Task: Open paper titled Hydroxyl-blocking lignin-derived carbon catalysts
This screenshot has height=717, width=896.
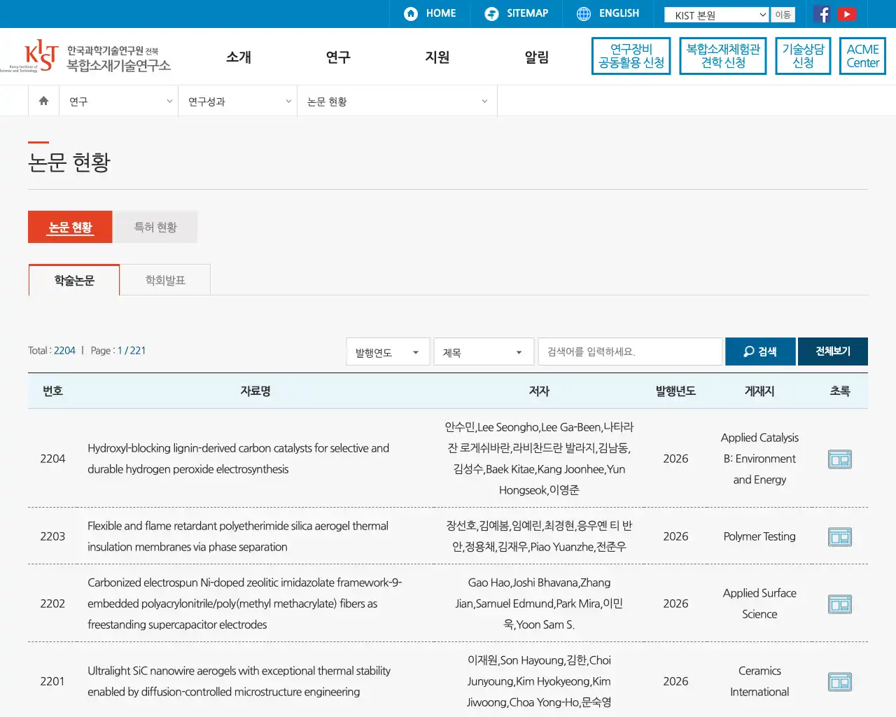Action: coord(238,459)
